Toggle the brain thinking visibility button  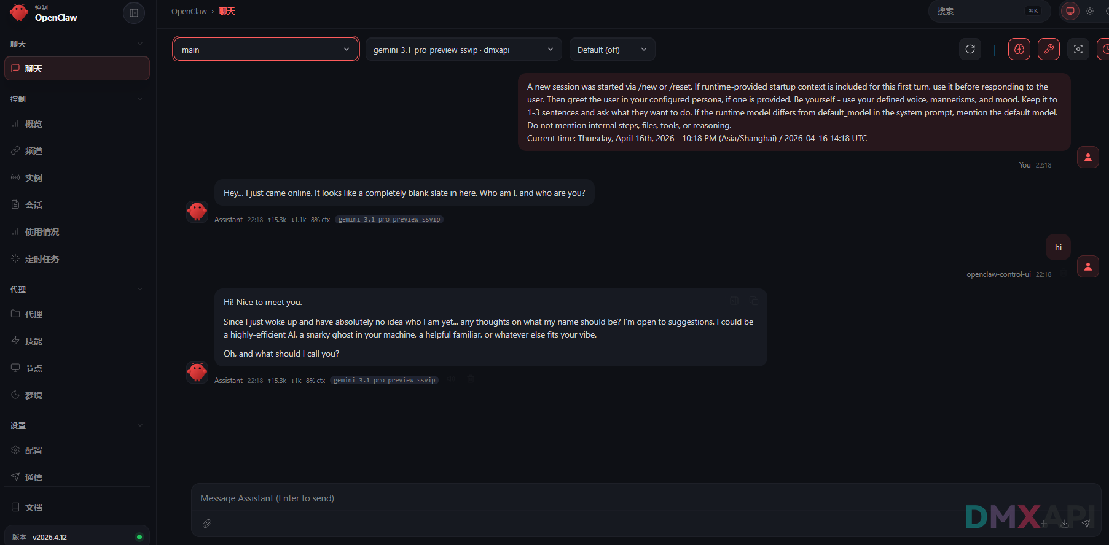coord(1019,49)
